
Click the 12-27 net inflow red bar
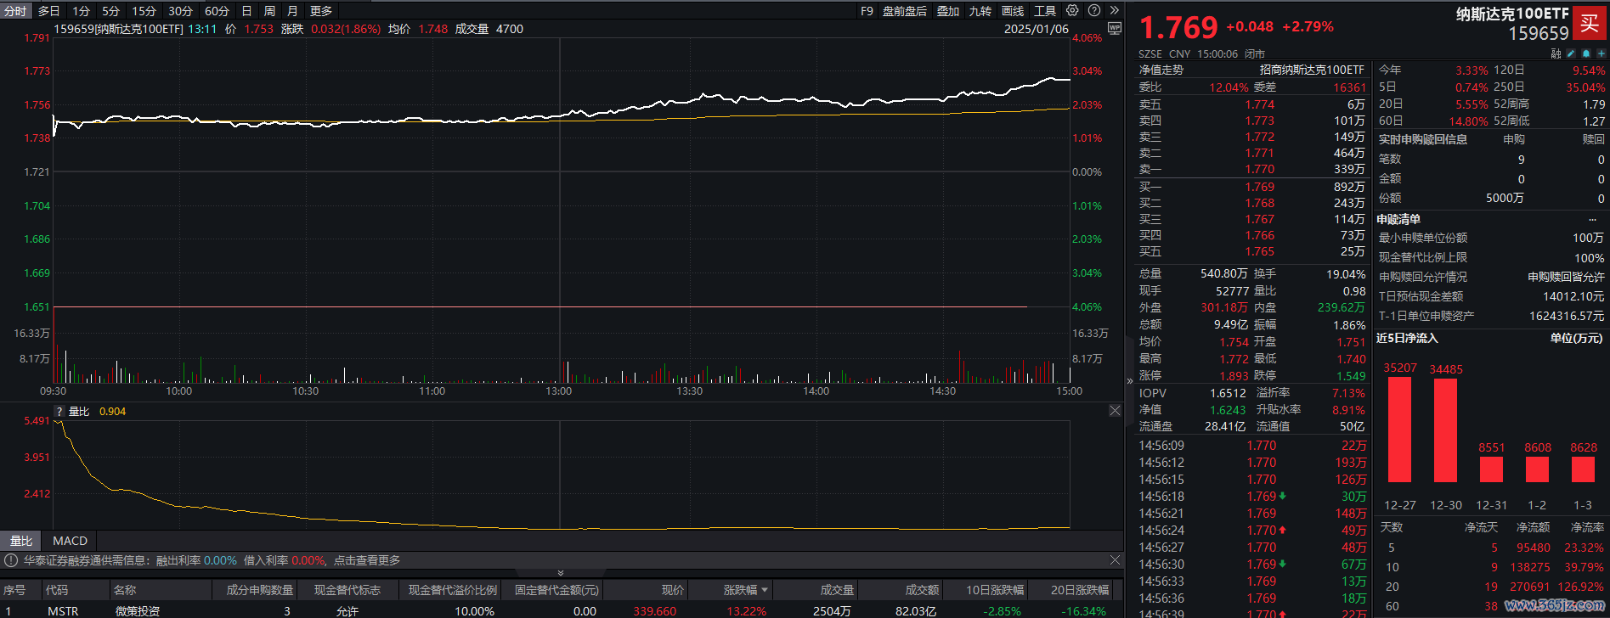tap(1399, 430)
